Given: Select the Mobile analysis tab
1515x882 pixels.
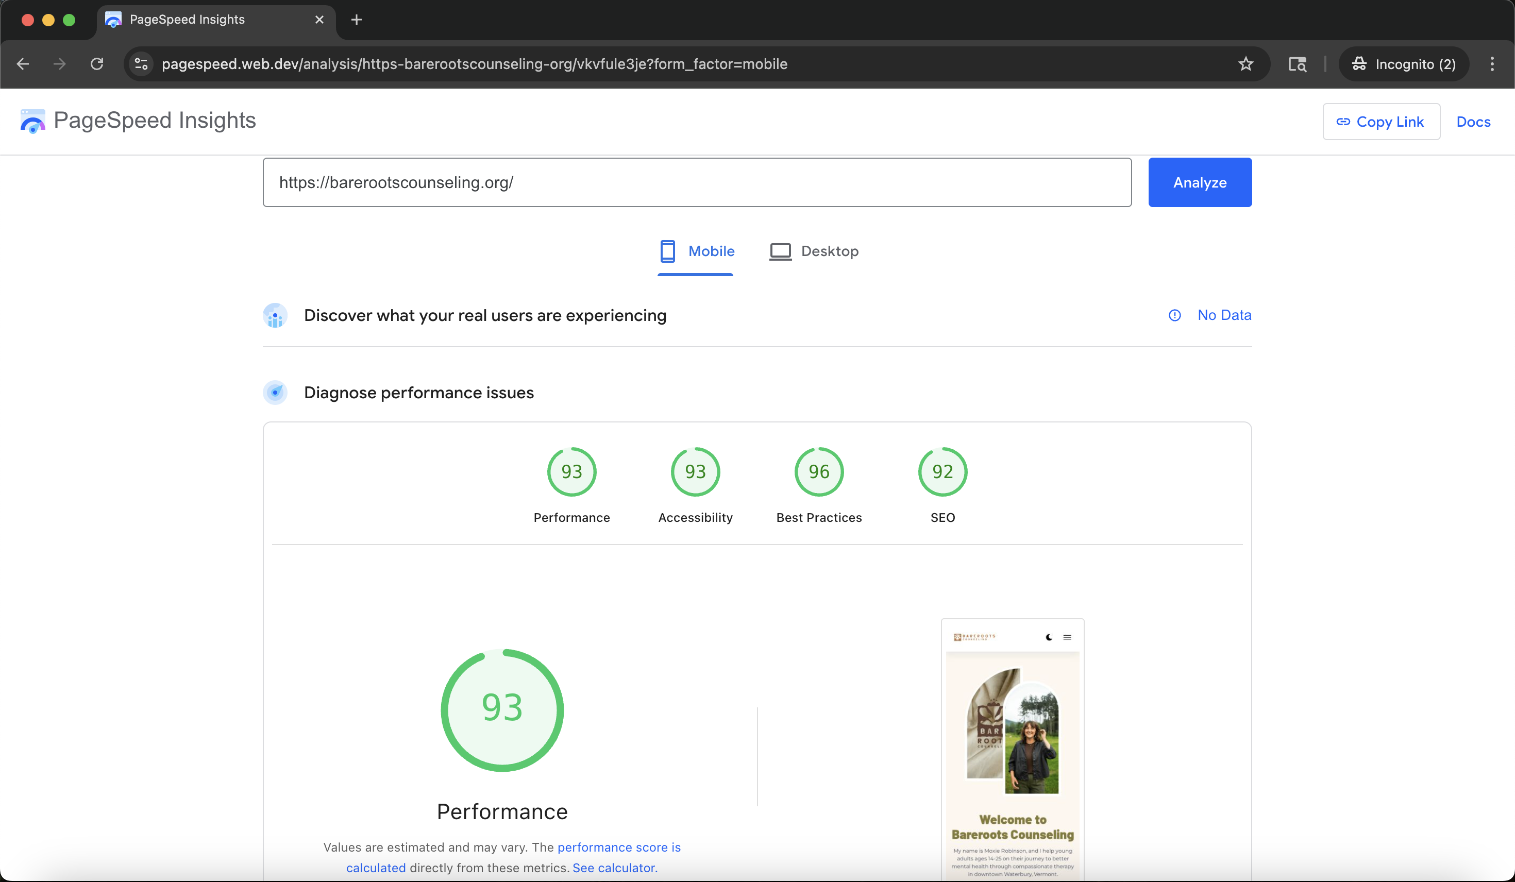Looking at the screenshot, I should pyautogui.click(x=696, y=251).
